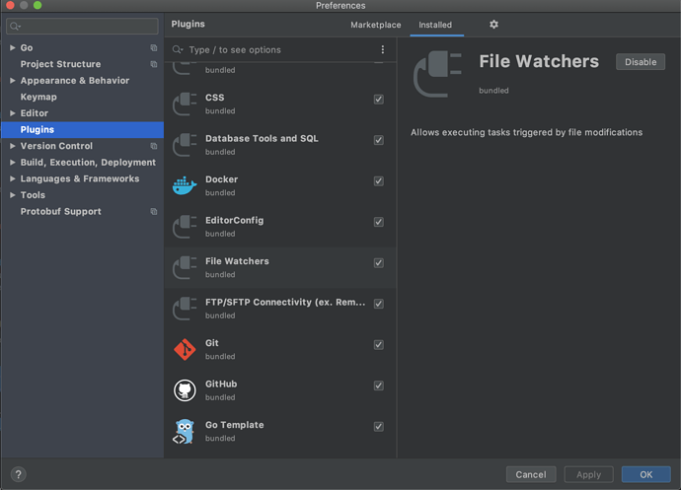Disable the Go Template checkbox

[x=379, y=426]
